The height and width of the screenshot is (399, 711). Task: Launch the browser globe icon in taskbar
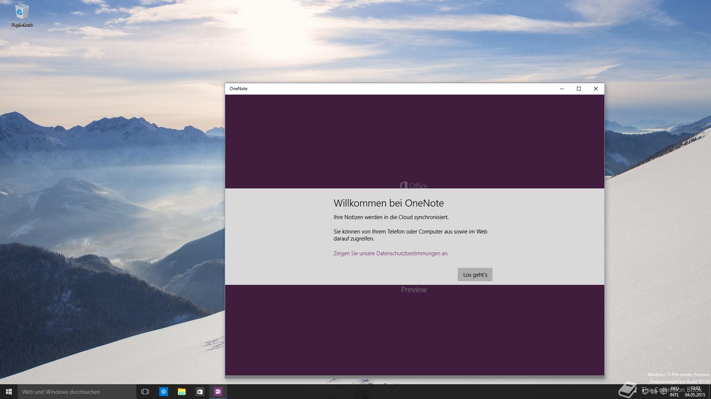[163, 392]
